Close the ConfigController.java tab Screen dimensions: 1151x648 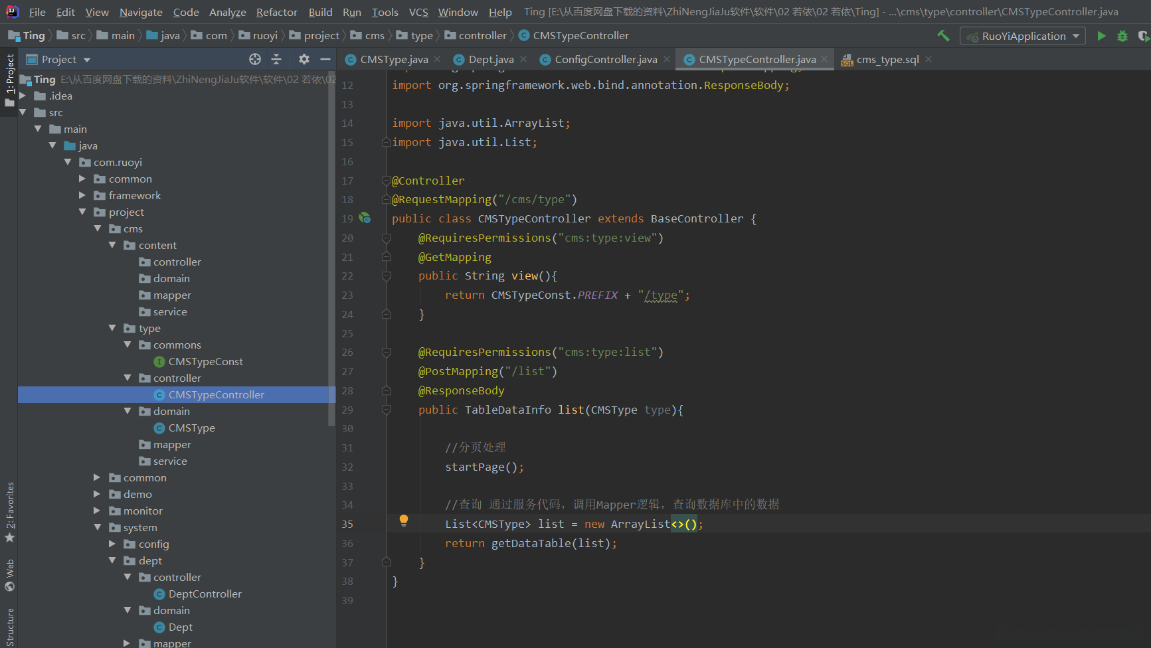click(667, 59)
